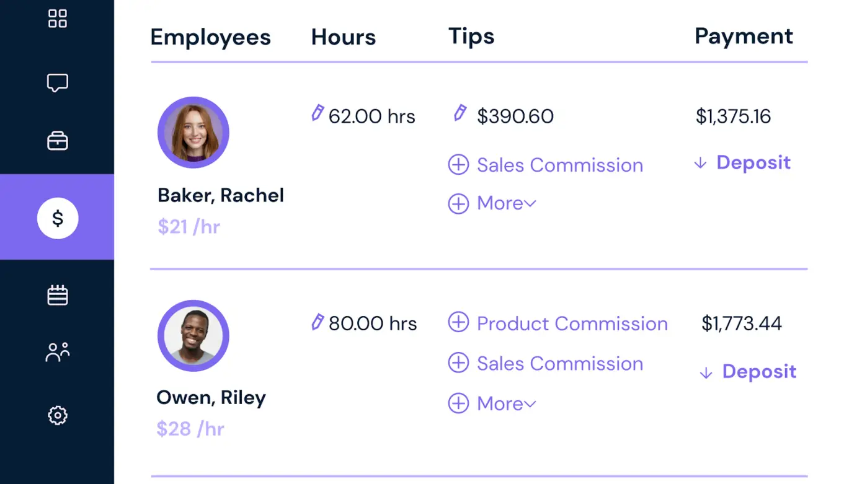Edit Riley Owen's hours with the pencil icon
This screenshot has width=862, height=484.
click(318, 320)
